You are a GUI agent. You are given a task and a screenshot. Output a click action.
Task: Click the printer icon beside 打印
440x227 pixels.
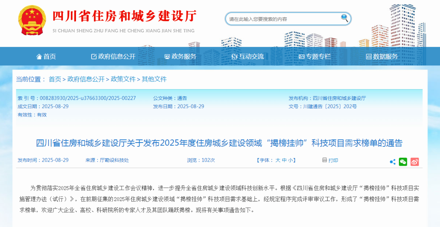click(324, 160)
